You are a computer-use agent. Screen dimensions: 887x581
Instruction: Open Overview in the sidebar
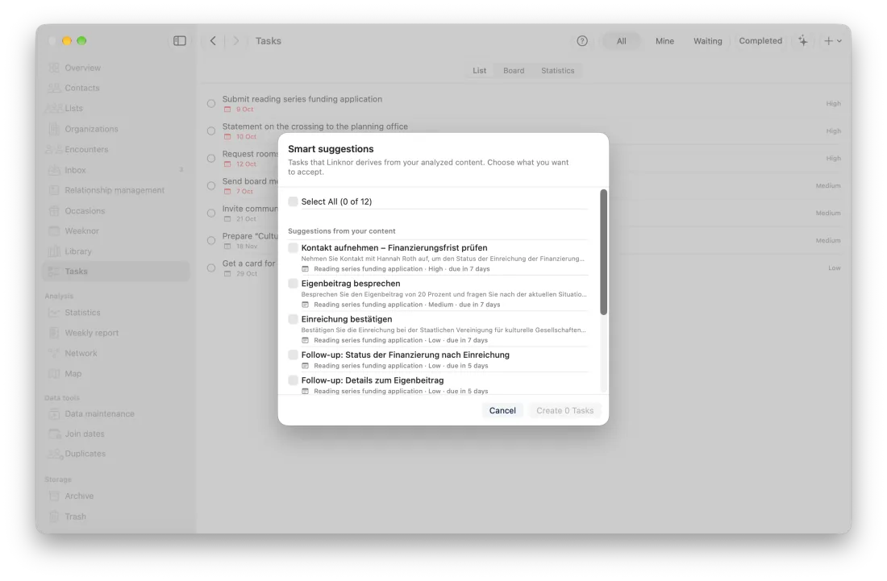point(116,68)
